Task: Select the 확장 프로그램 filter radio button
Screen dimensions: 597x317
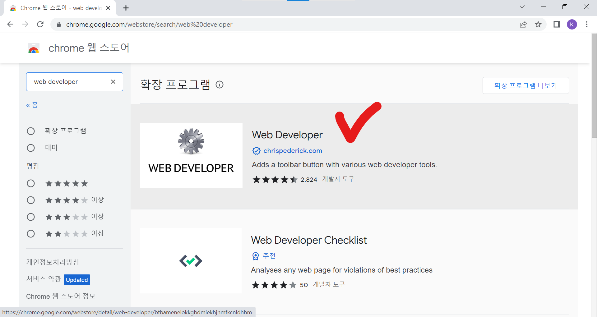Action: 31,131
